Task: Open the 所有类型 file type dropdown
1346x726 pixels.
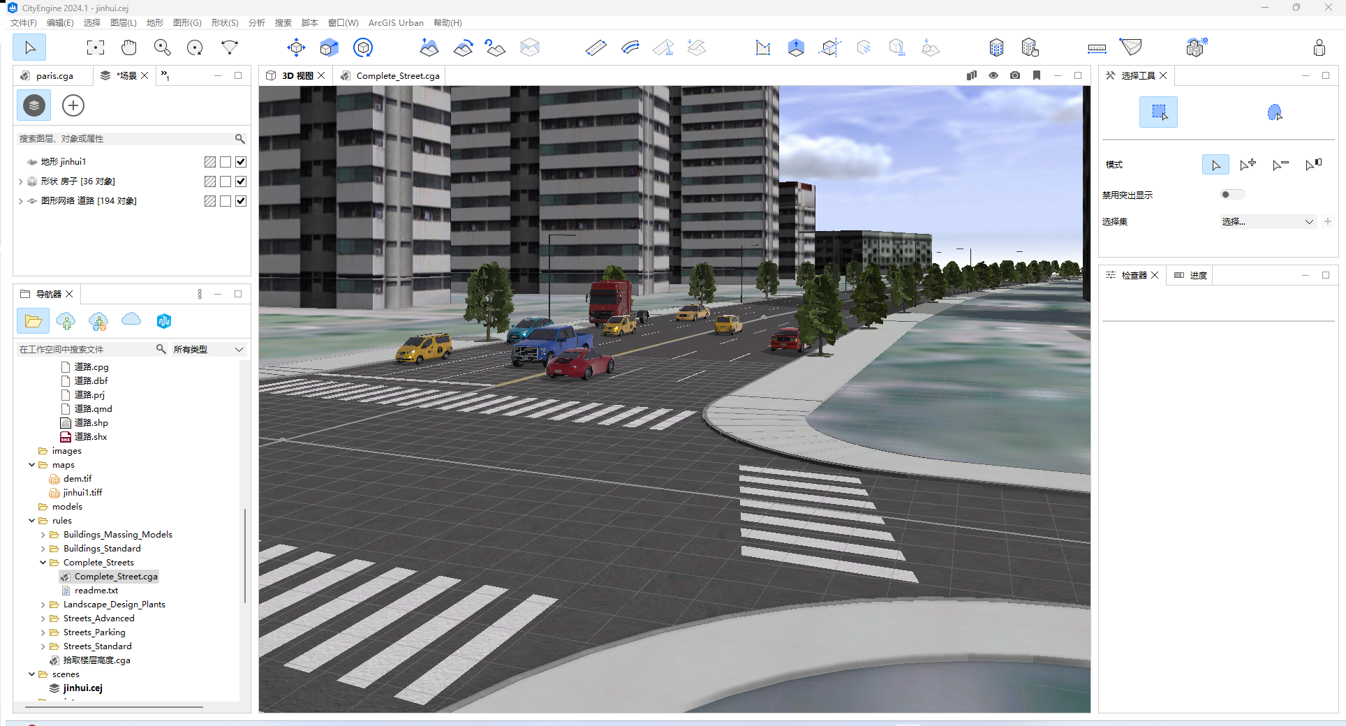Action: [209, 349]
